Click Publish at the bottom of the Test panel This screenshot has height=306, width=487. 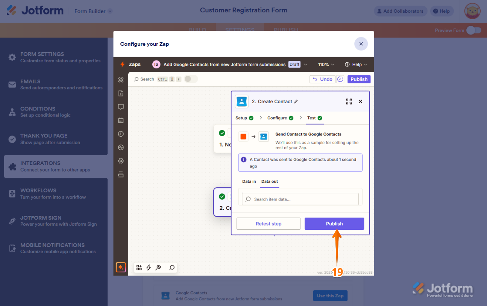coord(334,224)
